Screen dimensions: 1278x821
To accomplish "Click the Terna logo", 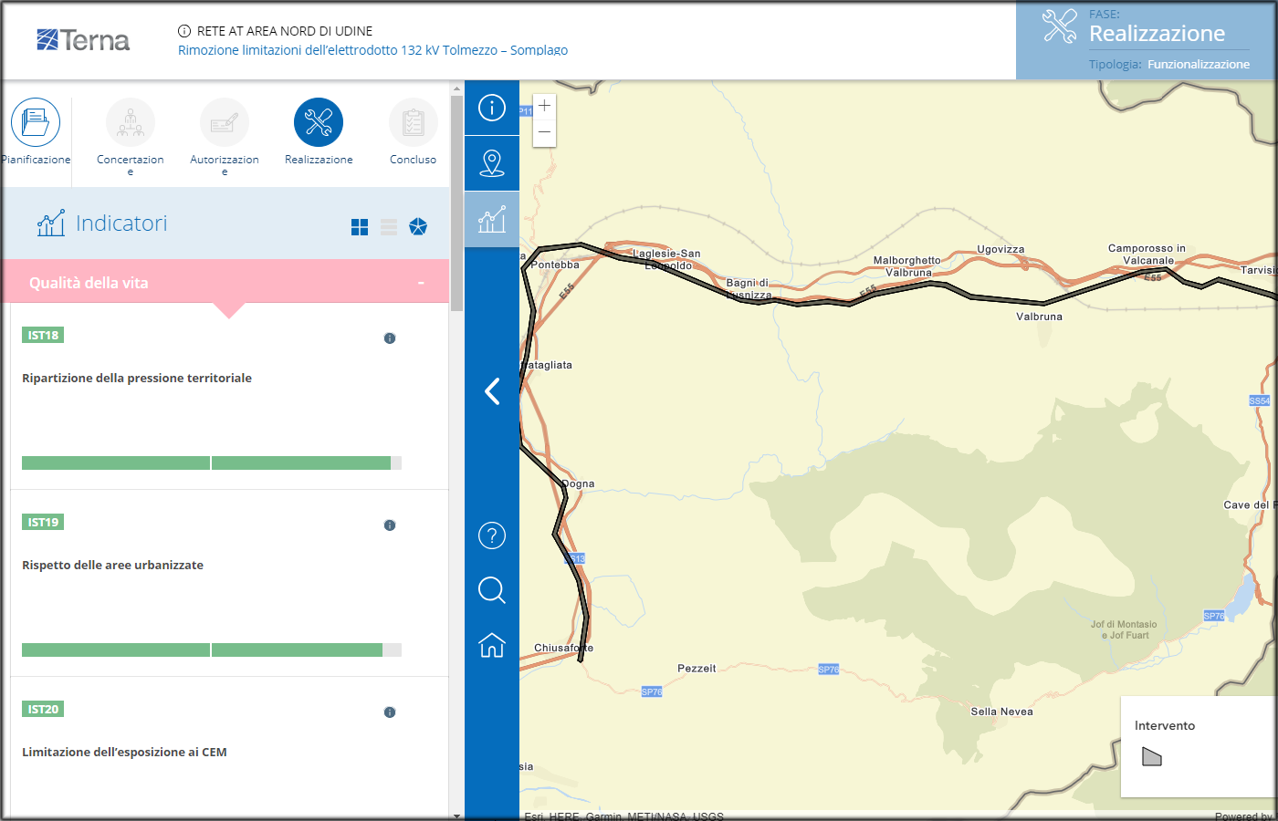I will click(x=83, y=40).
